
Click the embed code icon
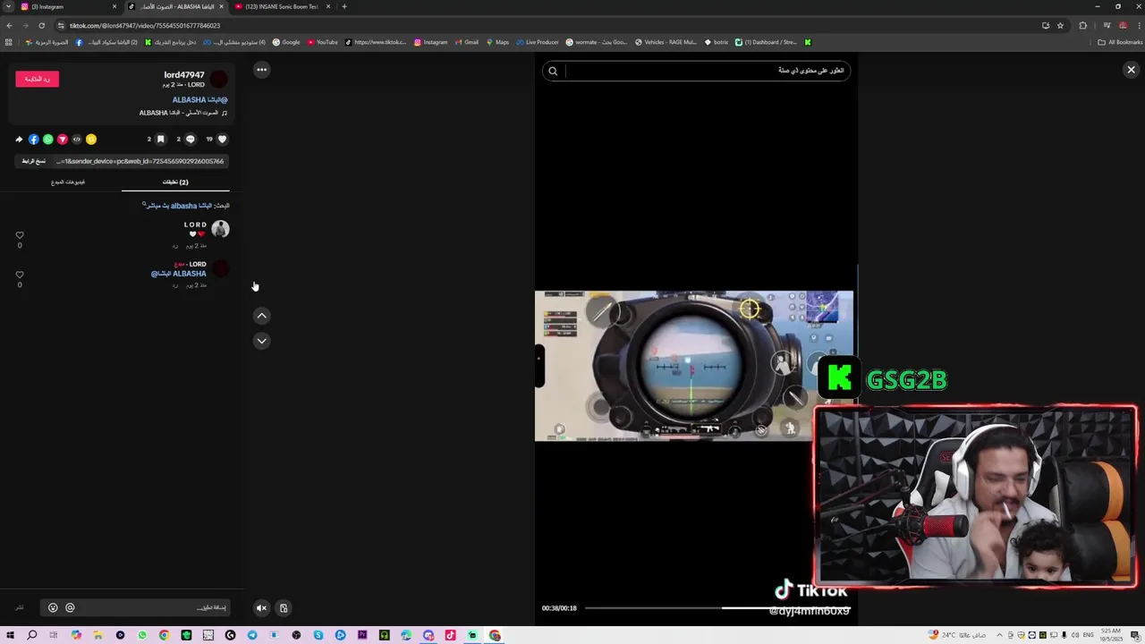point(76,139)
